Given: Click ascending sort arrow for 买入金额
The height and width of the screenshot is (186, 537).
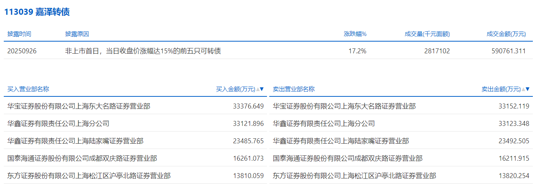Looking at the screenshot, I should tap(258, 90).
